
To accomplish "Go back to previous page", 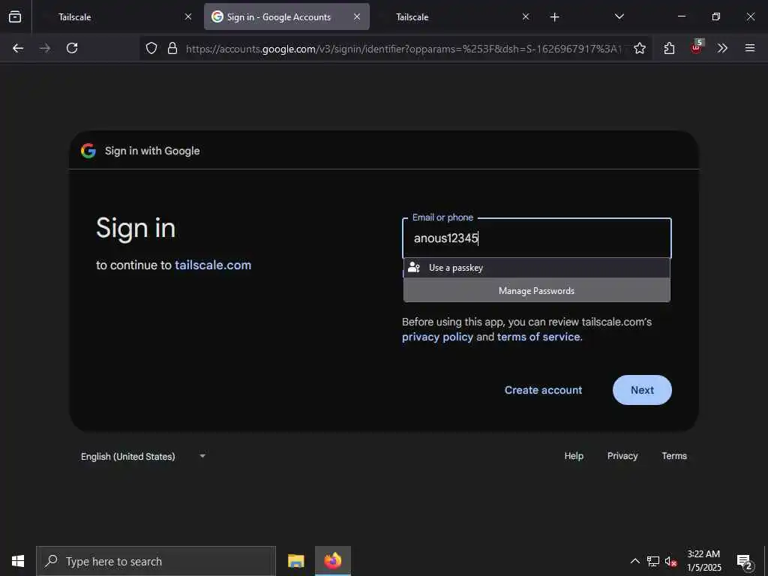I will (x=18, y=48).
